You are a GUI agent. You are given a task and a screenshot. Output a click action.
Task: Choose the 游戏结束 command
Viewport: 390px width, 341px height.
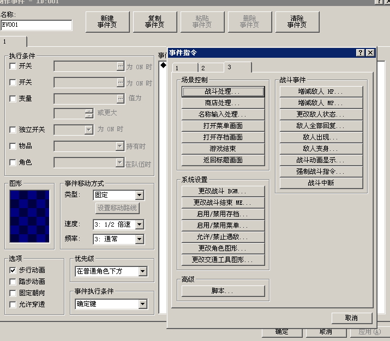point(223,149)
